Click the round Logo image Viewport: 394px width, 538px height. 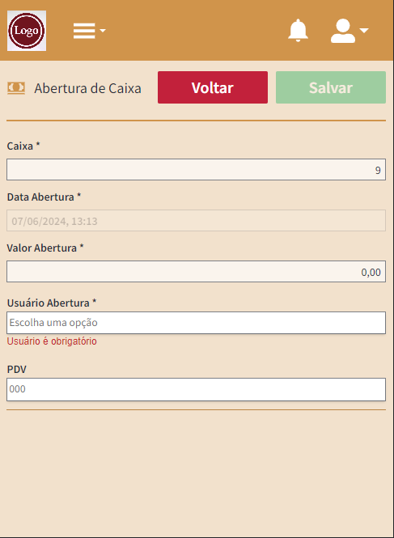[27, 31]
